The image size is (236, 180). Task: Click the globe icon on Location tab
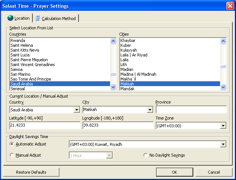point(10,18)
